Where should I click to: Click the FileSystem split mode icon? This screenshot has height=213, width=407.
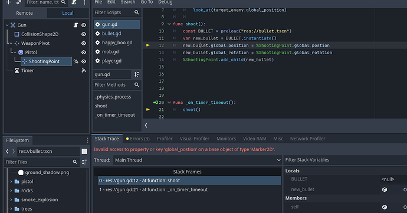[84, 151]
